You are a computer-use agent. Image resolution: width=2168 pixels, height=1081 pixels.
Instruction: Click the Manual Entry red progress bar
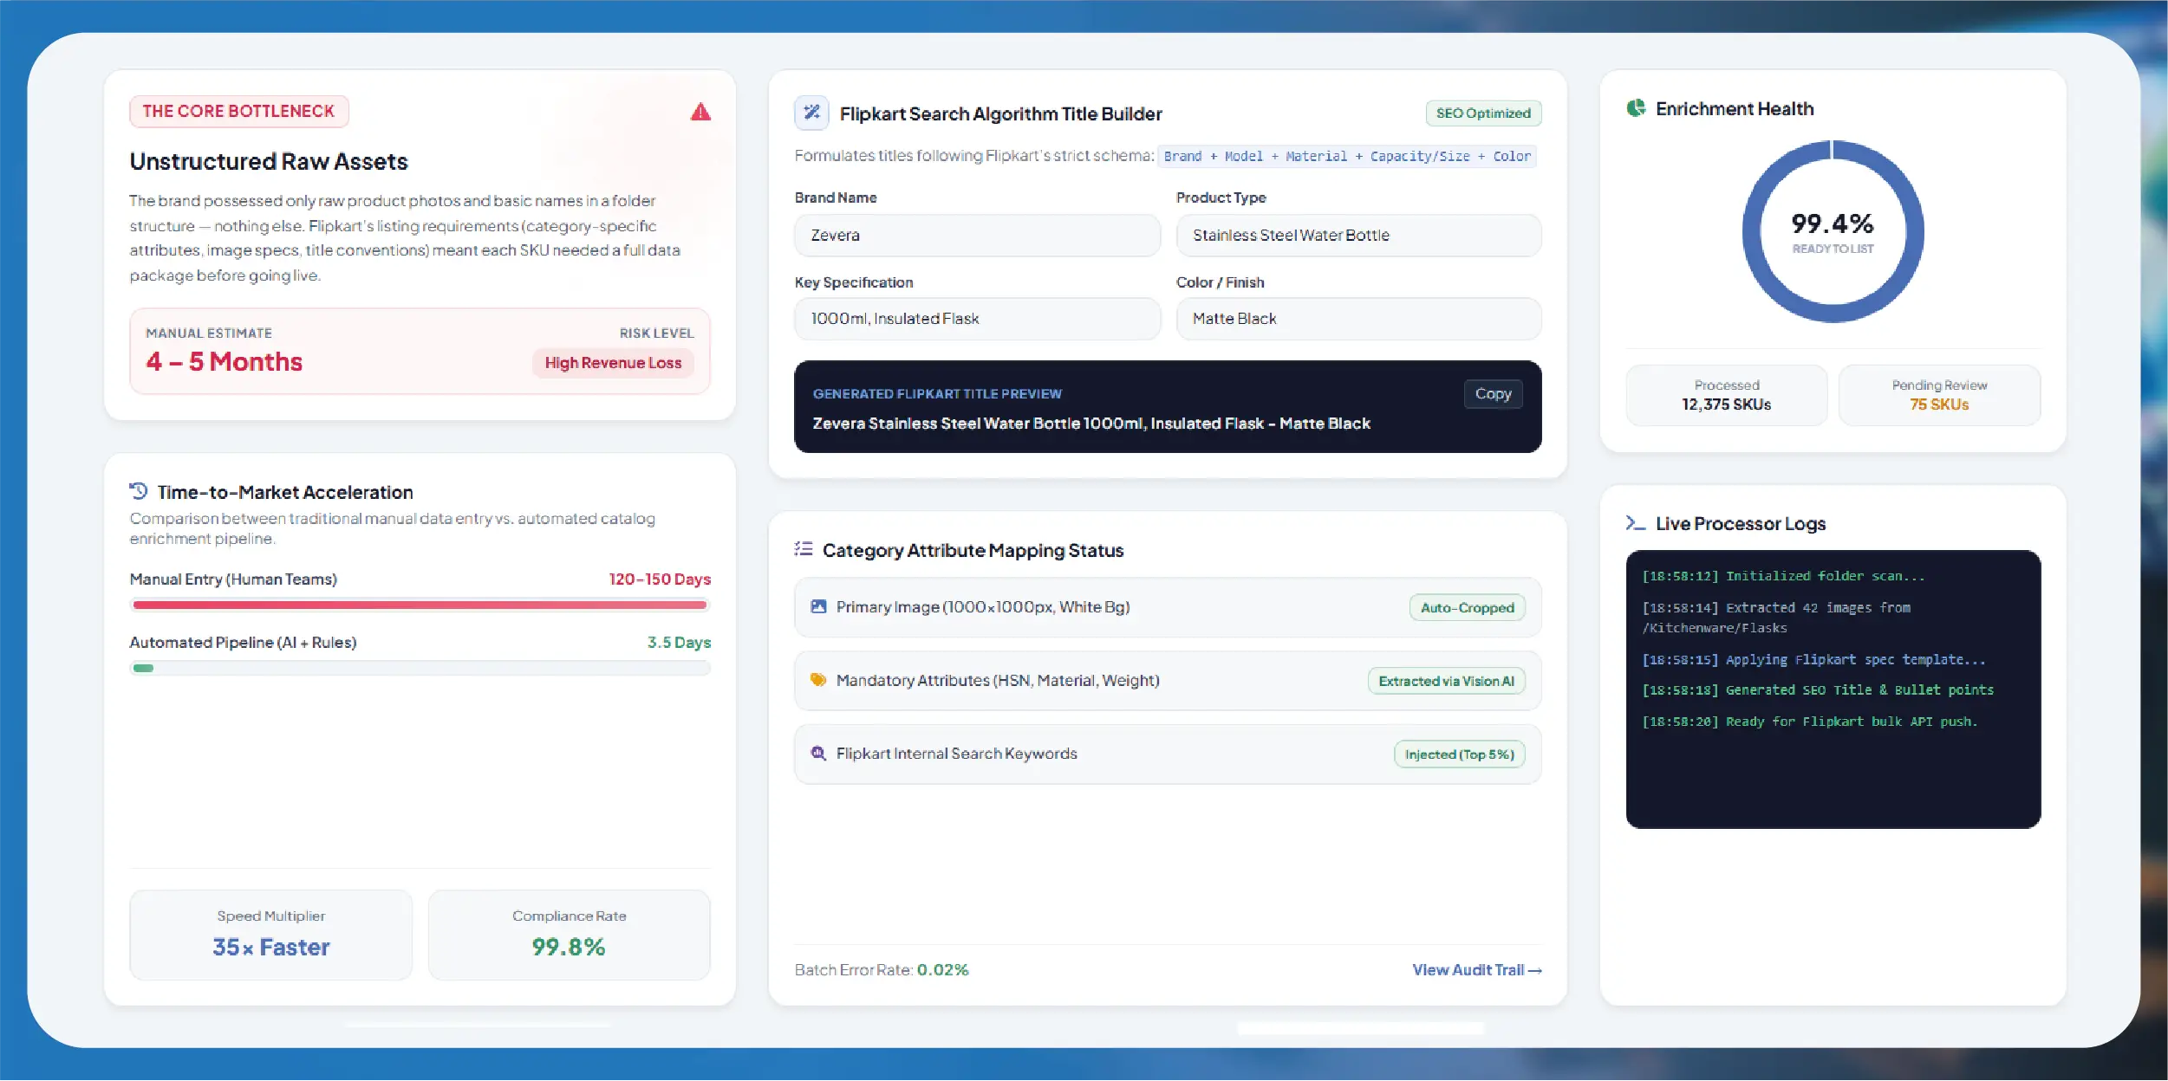[x=420, y=605]
